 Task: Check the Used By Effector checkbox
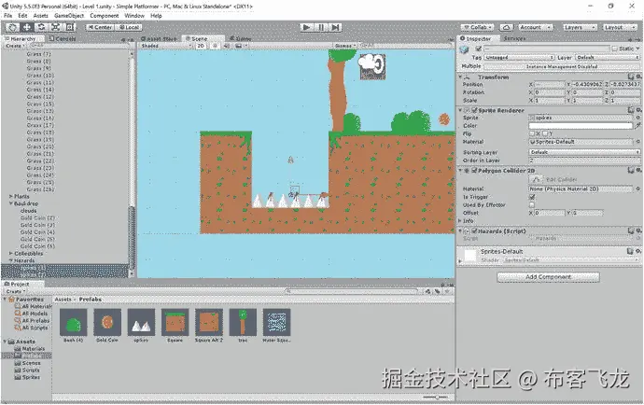(x=532, y=205)
